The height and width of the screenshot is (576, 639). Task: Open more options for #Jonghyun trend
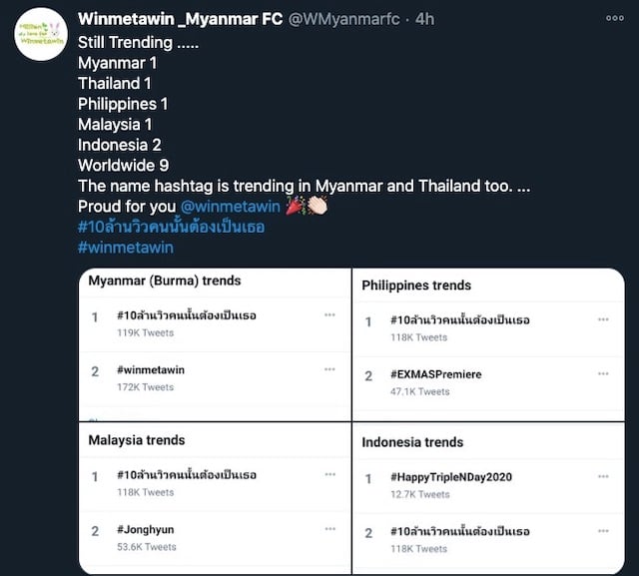[330, 529]
